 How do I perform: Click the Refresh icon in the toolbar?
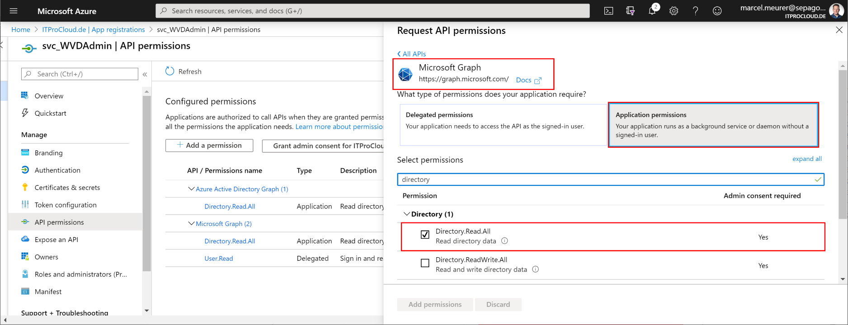tap(170, 71)
